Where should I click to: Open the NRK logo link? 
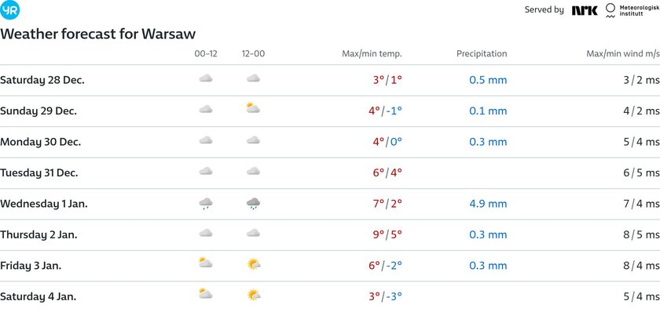pyautogui.click(x=585, y=10)
